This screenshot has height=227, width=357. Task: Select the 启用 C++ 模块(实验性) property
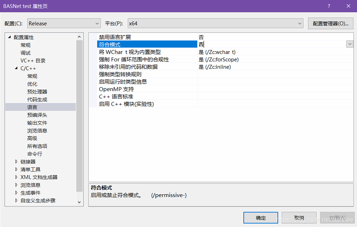pyautogui.click(x=126, y=104)
